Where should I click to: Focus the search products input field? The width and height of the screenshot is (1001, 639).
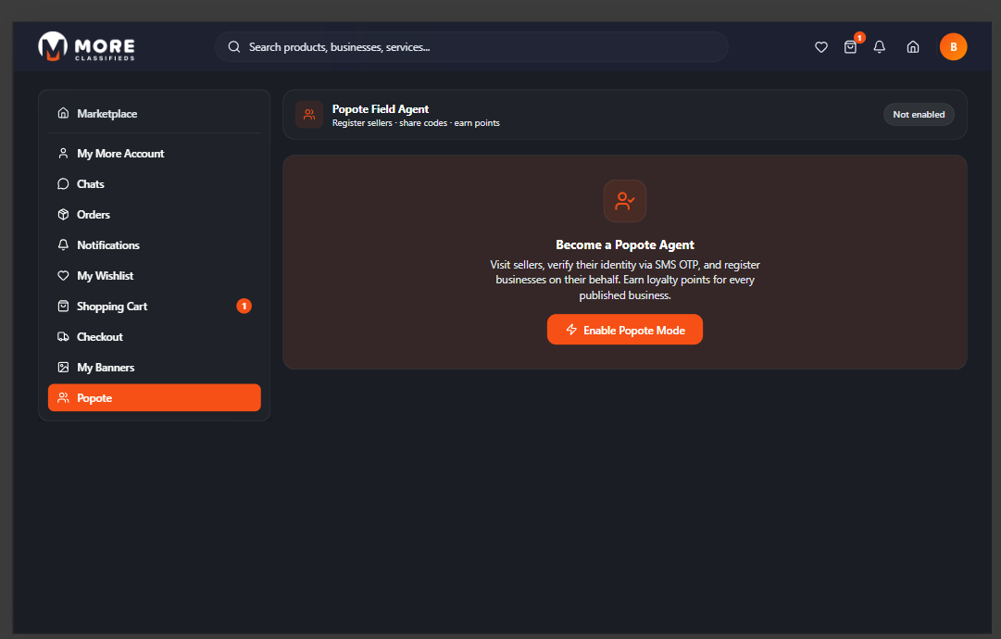tap(472, 47)
